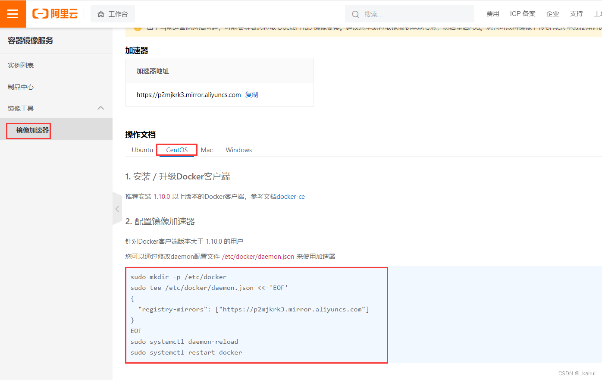Viewport: 602px width, 380px height.
Task: Collapse the 镜像工具 menu section
Action: [x=101, y=108]
